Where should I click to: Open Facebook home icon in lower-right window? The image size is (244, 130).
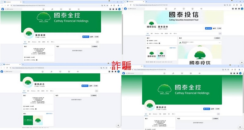point(164,73)
